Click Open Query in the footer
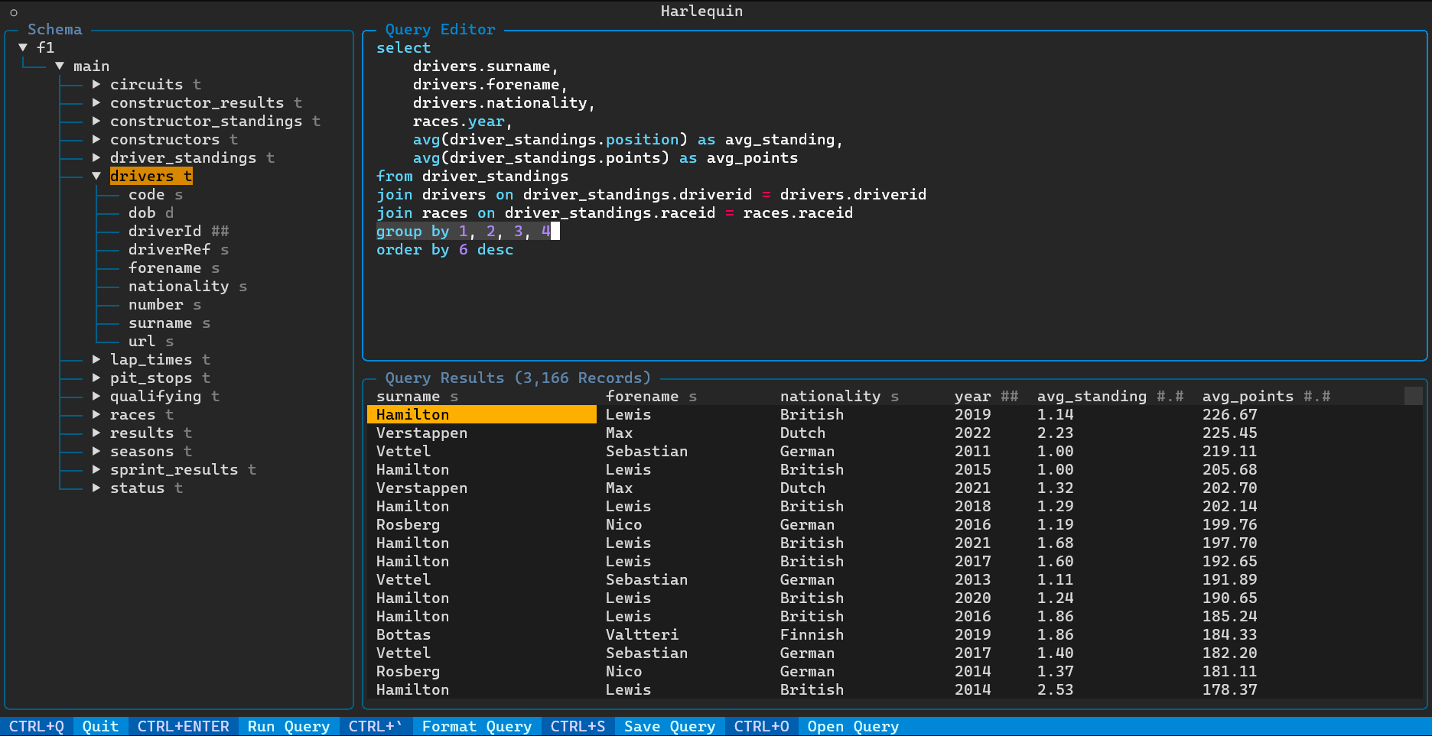1432x736 pixels. (854, 726)
